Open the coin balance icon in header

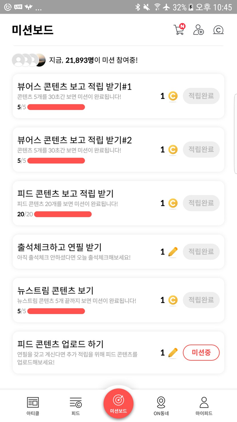point(218,30)
